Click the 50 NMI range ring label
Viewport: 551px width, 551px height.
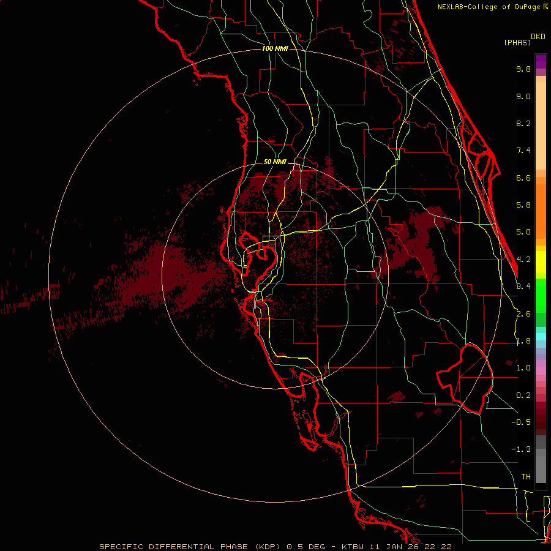pos(275,162)
